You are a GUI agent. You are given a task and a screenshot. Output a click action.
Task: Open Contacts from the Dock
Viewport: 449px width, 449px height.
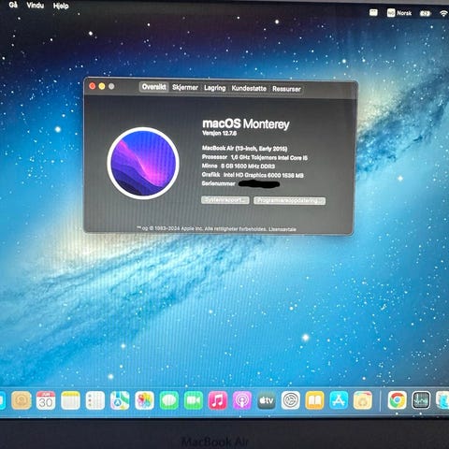point(22,400)
